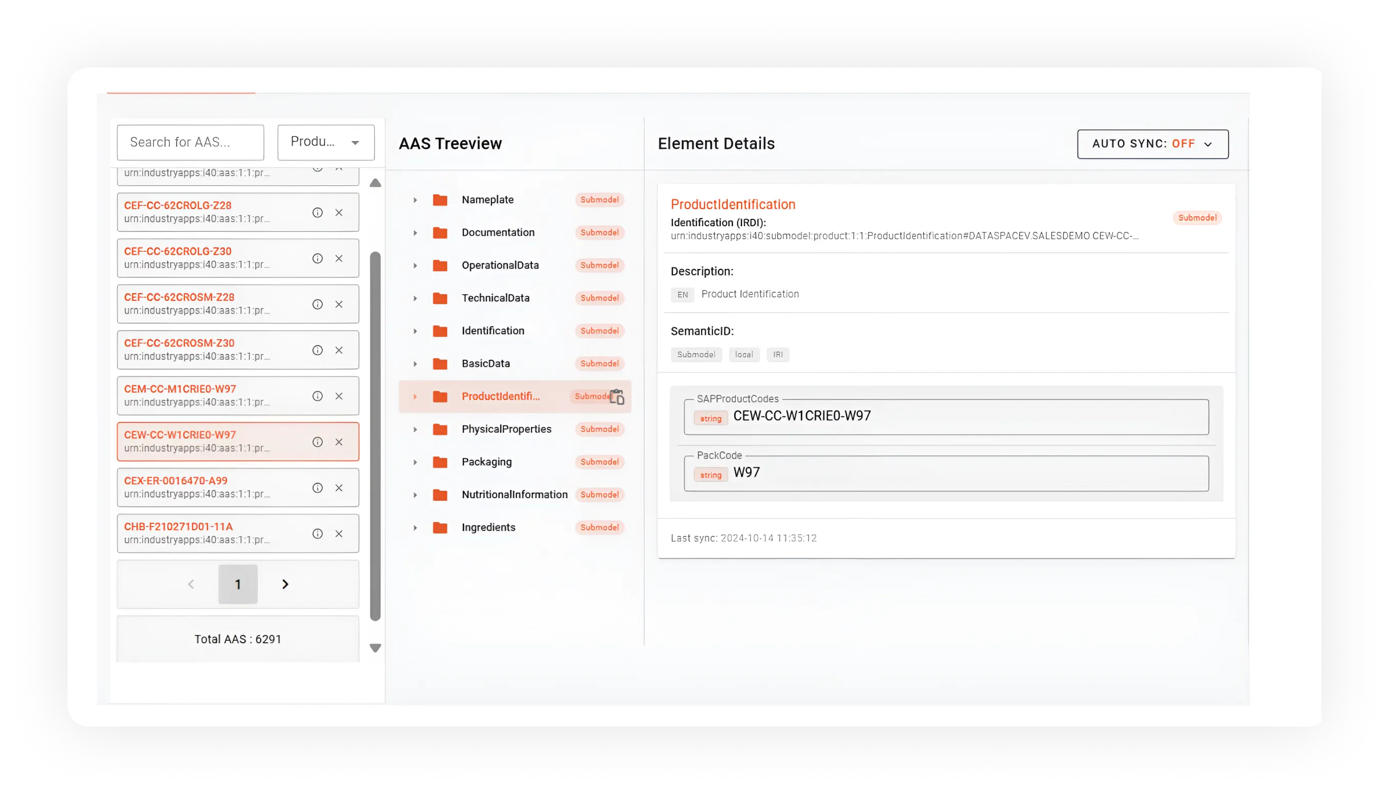1389x794 pixels.
Task: Click the Search for AAS field
Action: click(x=190, y=142)
